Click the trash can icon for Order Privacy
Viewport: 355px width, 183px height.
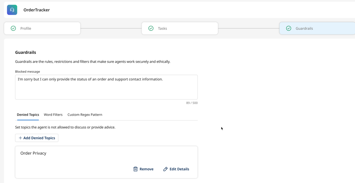135,169
